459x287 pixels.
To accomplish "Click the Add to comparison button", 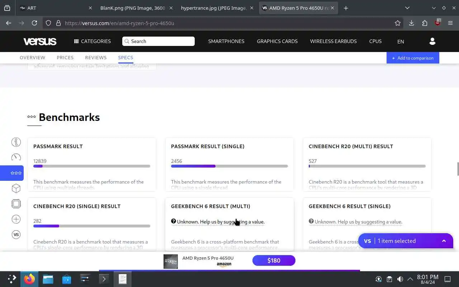I will coord(413,58).
